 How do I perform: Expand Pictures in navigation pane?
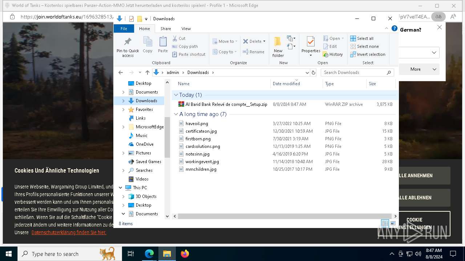pos(124,153)
